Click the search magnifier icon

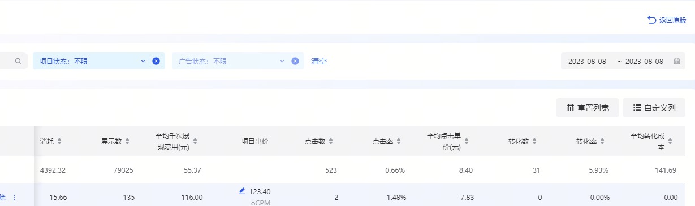tap(19, 61)
